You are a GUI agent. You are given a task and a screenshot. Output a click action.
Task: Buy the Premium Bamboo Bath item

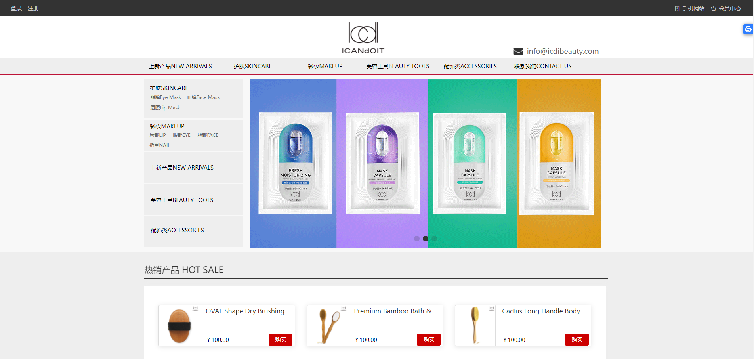(429, 340)
